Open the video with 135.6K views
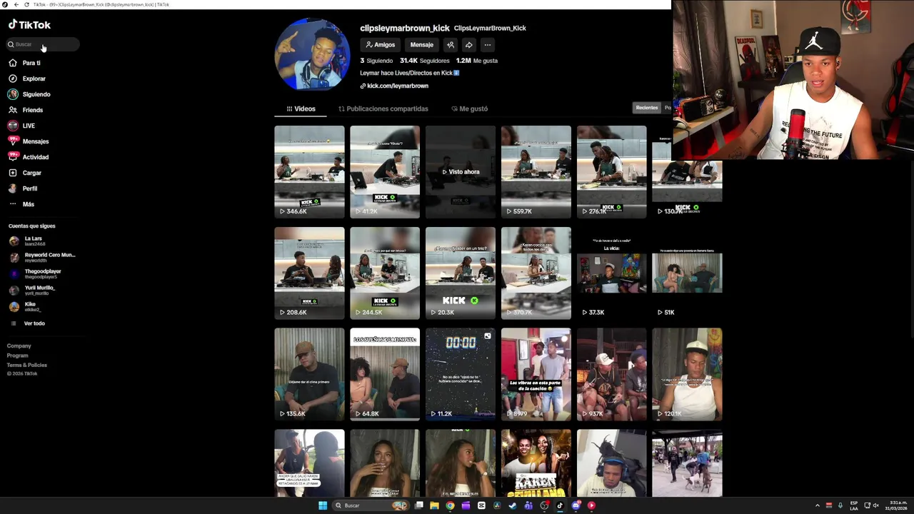914x514 pixels. (309, 374)
